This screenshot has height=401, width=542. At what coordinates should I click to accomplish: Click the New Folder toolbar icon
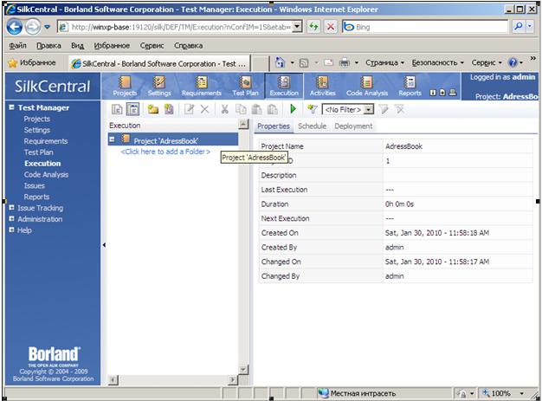point(153,110)
